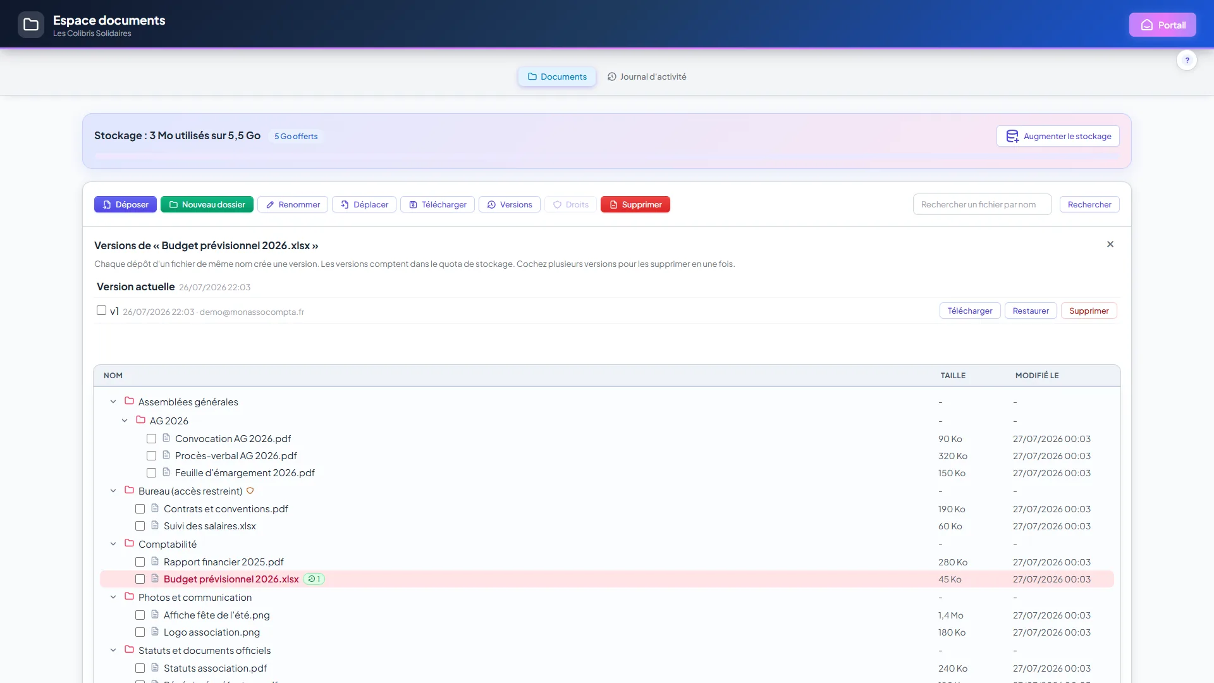
Task: Click the Déposer upload button
Action: [125, 204]
